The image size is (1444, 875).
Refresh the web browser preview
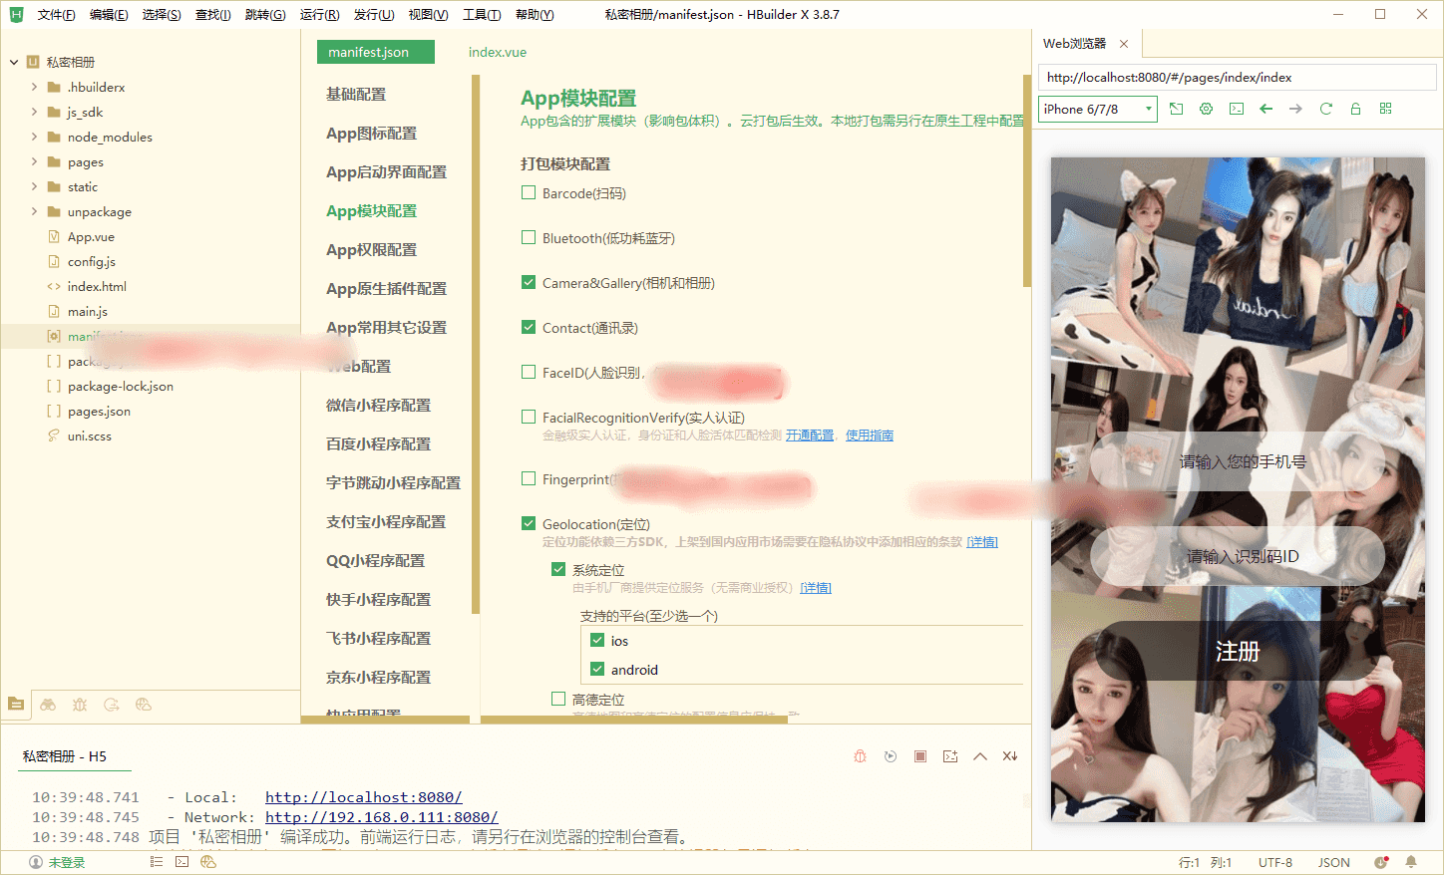[1325, 109]
